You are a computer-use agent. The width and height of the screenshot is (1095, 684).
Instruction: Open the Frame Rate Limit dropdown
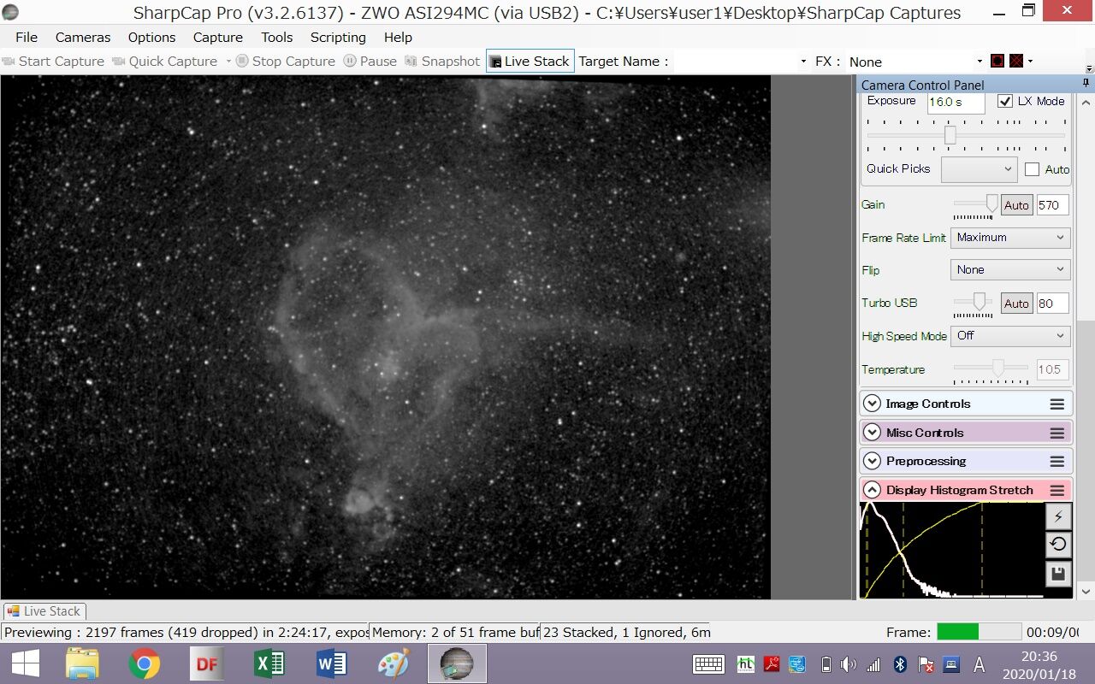click(x=1009, y=238)
